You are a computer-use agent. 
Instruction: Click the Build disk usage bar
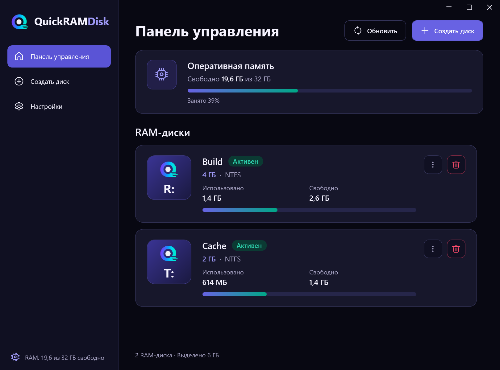click(x=309, y=210)
